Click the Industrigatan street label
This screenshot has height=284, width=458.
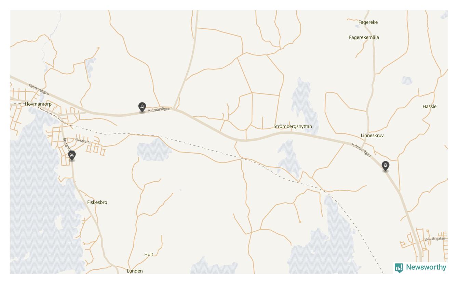(435, 238)
